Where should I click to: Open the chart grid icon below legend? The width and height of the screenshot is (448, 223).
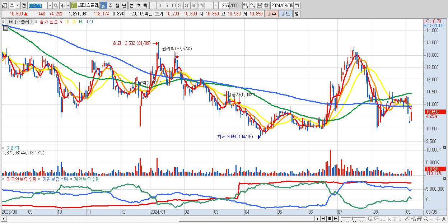point(6,28)
